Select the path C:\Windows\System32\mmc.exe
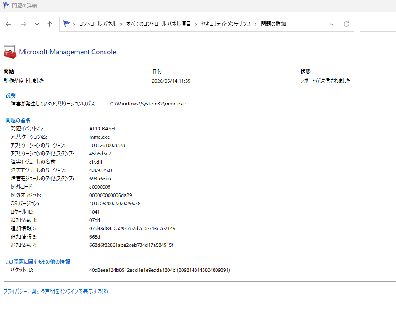 148,104
